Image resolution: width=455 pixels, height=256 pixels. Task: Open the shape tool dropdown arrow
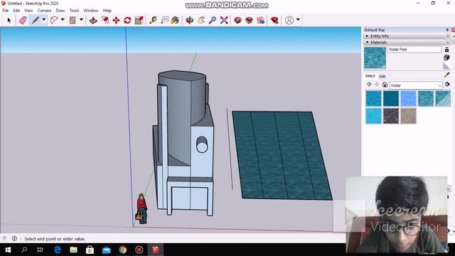pyautogui.click(x=81, y=20)
